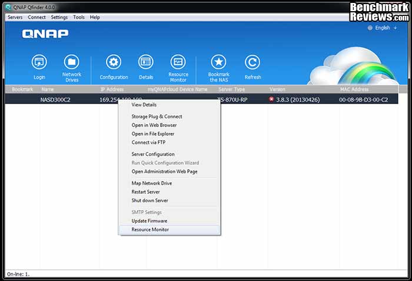Select View Details in the context menu
Image resolution: width=412 pixels, height=281 pixels.
pyautogui.click(x=144, y=105)
